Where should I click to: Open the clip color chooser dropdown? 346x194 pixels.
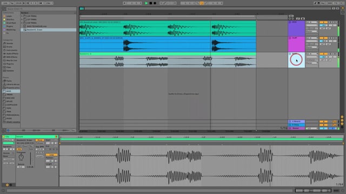pos(9,143)
